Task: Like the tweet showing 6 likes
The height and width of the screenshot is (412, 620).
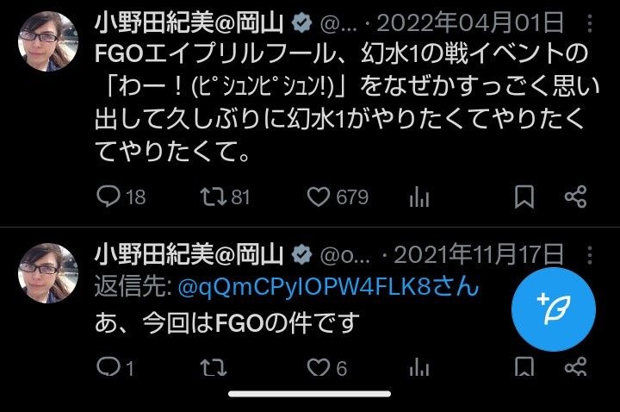Action: tap(326, 368)
